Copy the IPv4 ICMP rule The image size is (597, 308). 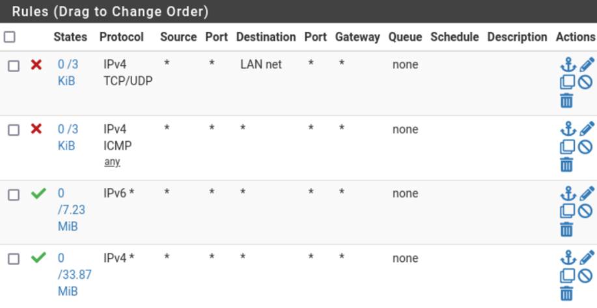pos(568,147)
